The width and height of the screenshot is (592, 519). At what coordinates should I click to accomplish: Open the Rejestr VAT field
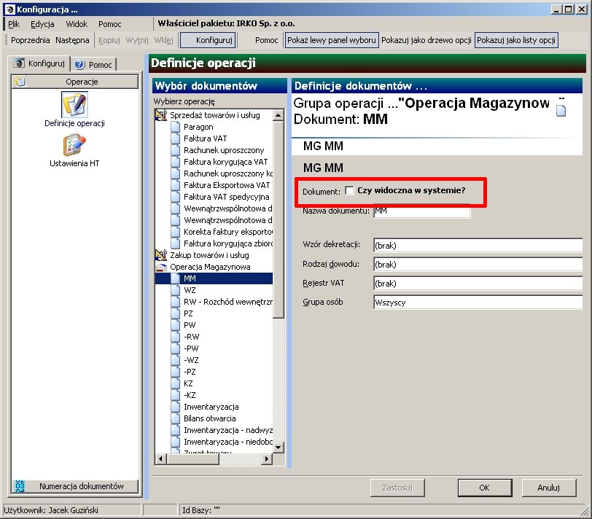coord(478,283)
